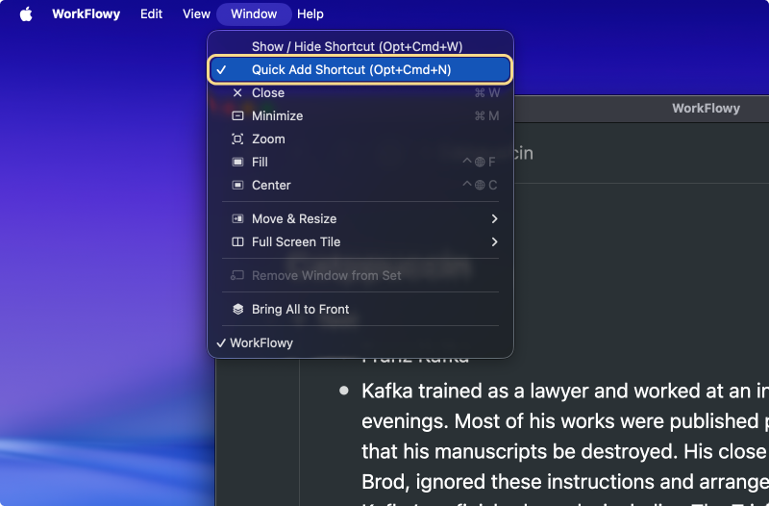Click the Fill window icon
The width and height of the screenshot is (769, 506).
(x=237, y=162)
